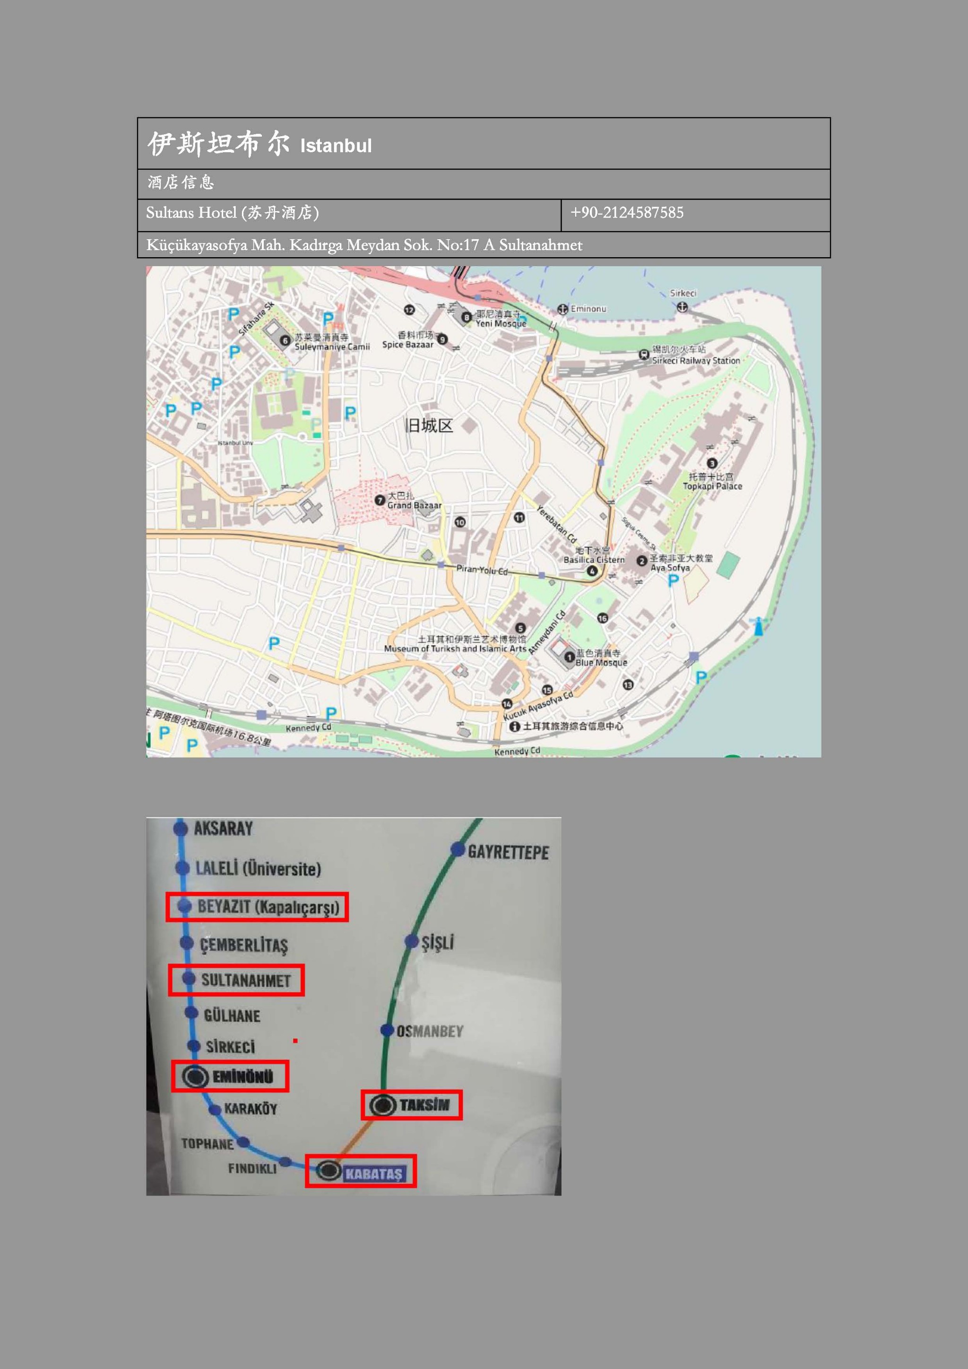Click marker 1 at Blue Mosque
The image size is (968, 1369).
click(569, 657)
